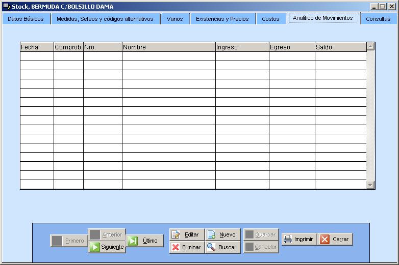The height and width of the screenshot is (265, 399).
Task: Jump to last record with Último
Action: [x=145, y=241]
